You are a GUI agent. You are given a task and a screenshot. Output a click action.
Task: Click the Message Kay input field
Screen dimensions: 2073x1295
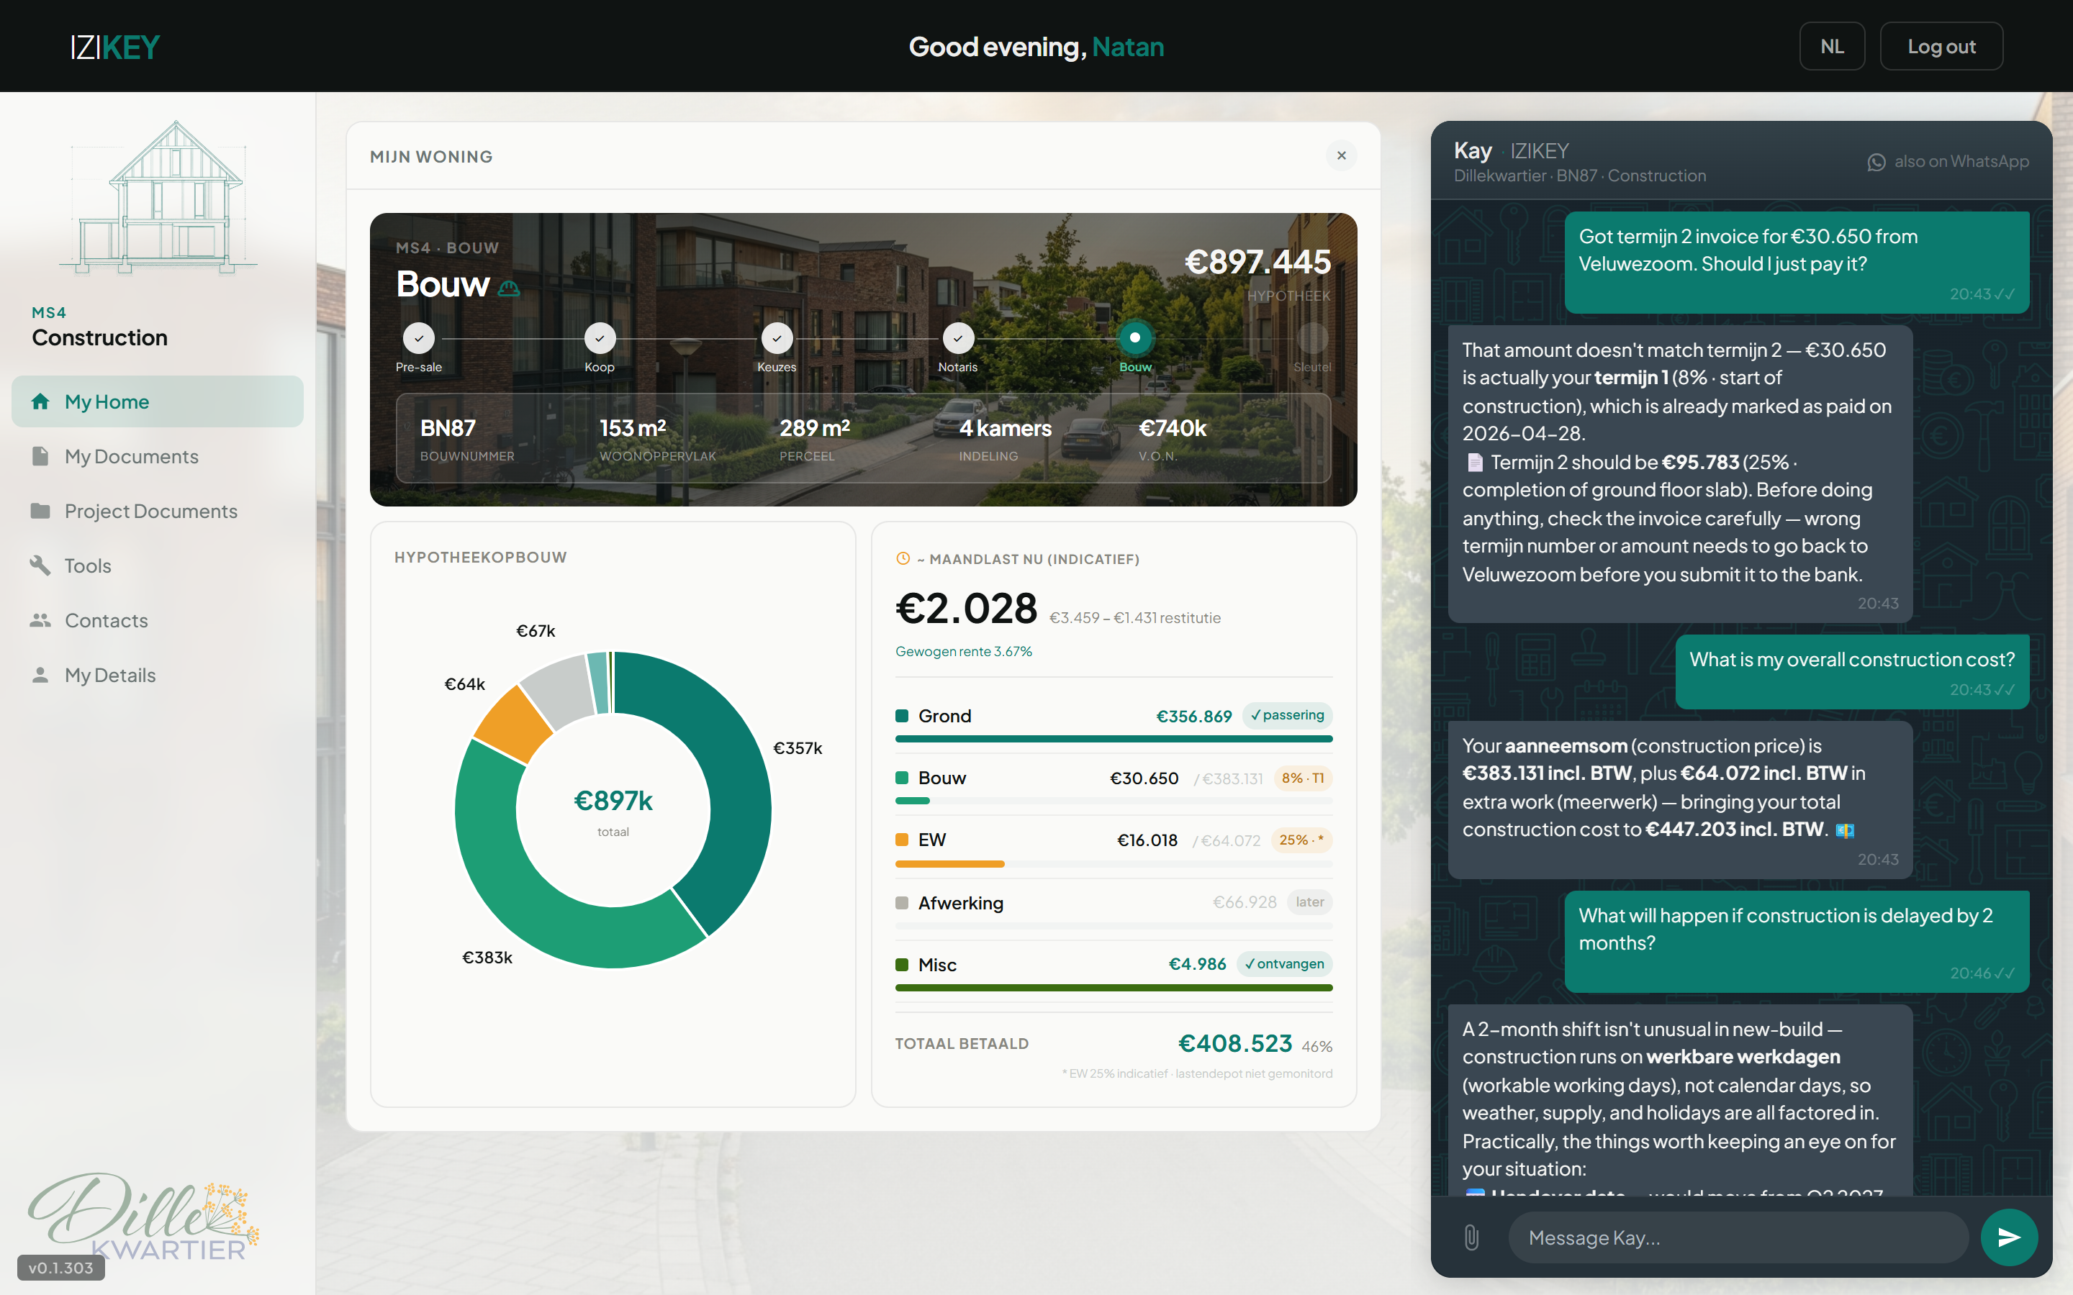coord(1738,1237)
